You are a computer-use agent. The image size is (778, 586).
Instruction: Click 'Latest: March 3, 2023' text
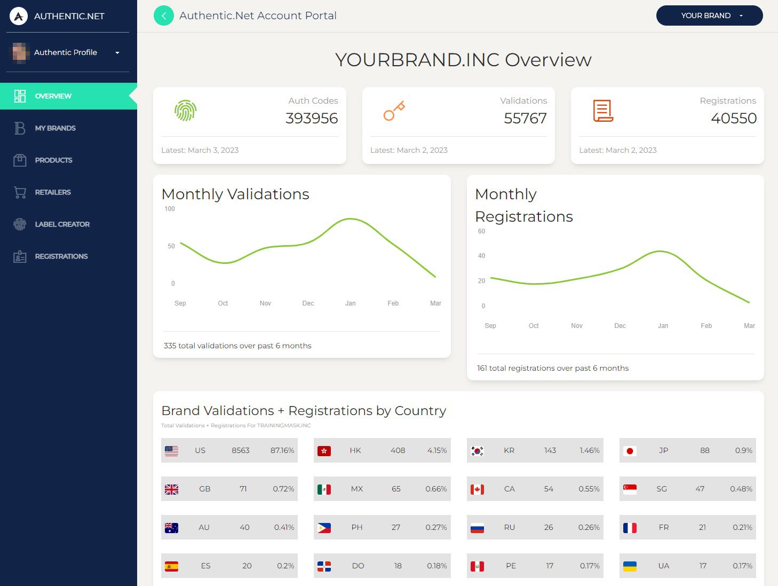(x=200, y=150)
